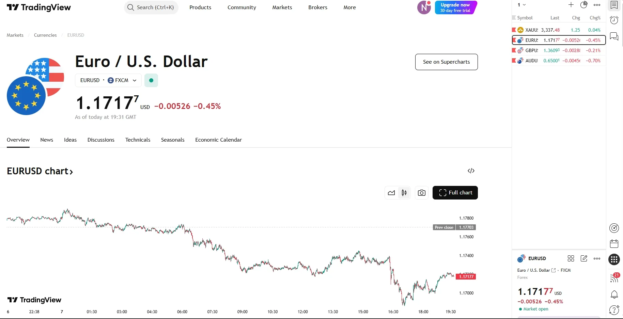623x319 pixels.
Task: Add symbol with watchlist plus icon
Action: (571, 5)
